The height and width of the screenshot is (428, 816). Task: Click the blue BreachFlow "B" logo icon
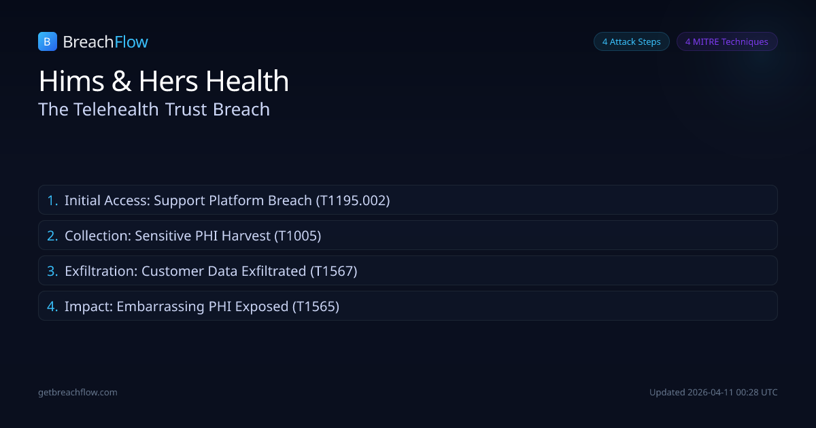(x=47, y=41)
